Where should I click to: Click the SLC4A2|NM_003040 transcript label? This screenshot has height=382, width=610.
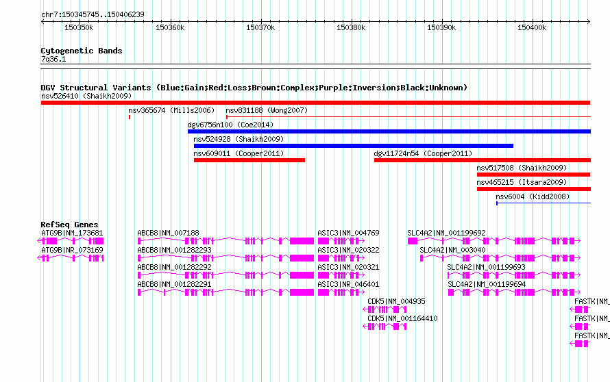pos(453,250)
